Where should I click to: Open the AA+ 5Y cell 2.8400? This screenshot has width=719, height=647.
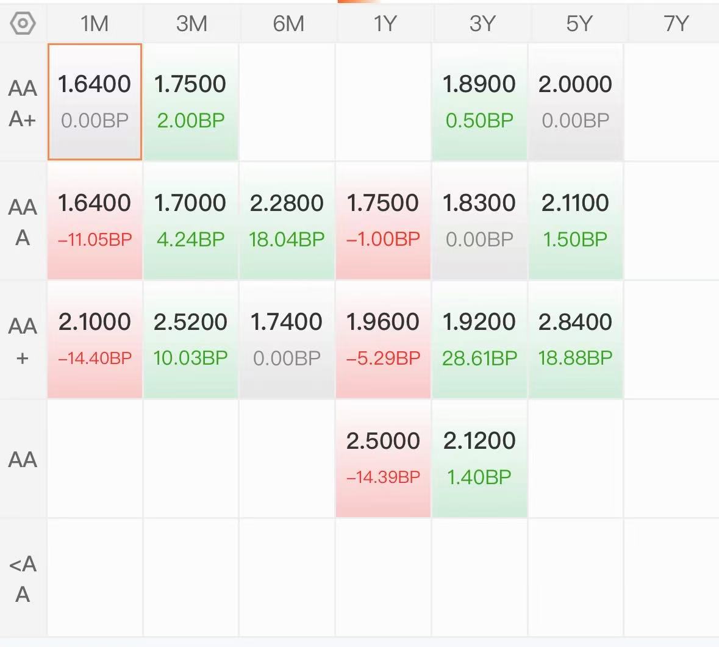coord(575,339)
